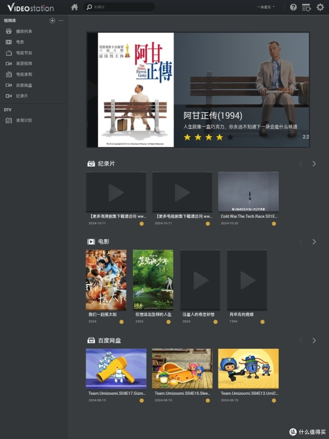The image size is (329, 439).
Task: Add a new video library with plus icon
Action: click(52, 20)
